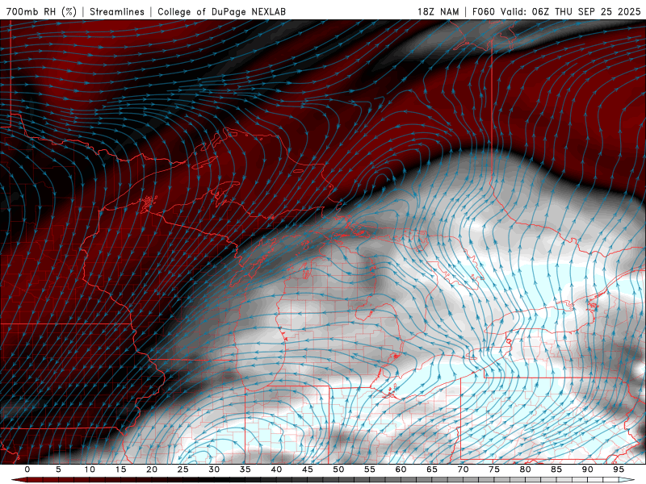
Task: Click the 'Valid: 06Z THU SEP 25 2025' text
Action: (x=571, y=11)
